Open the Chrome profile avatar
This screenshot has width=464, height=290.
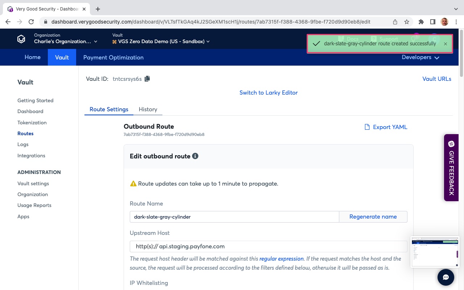[444, 22]
